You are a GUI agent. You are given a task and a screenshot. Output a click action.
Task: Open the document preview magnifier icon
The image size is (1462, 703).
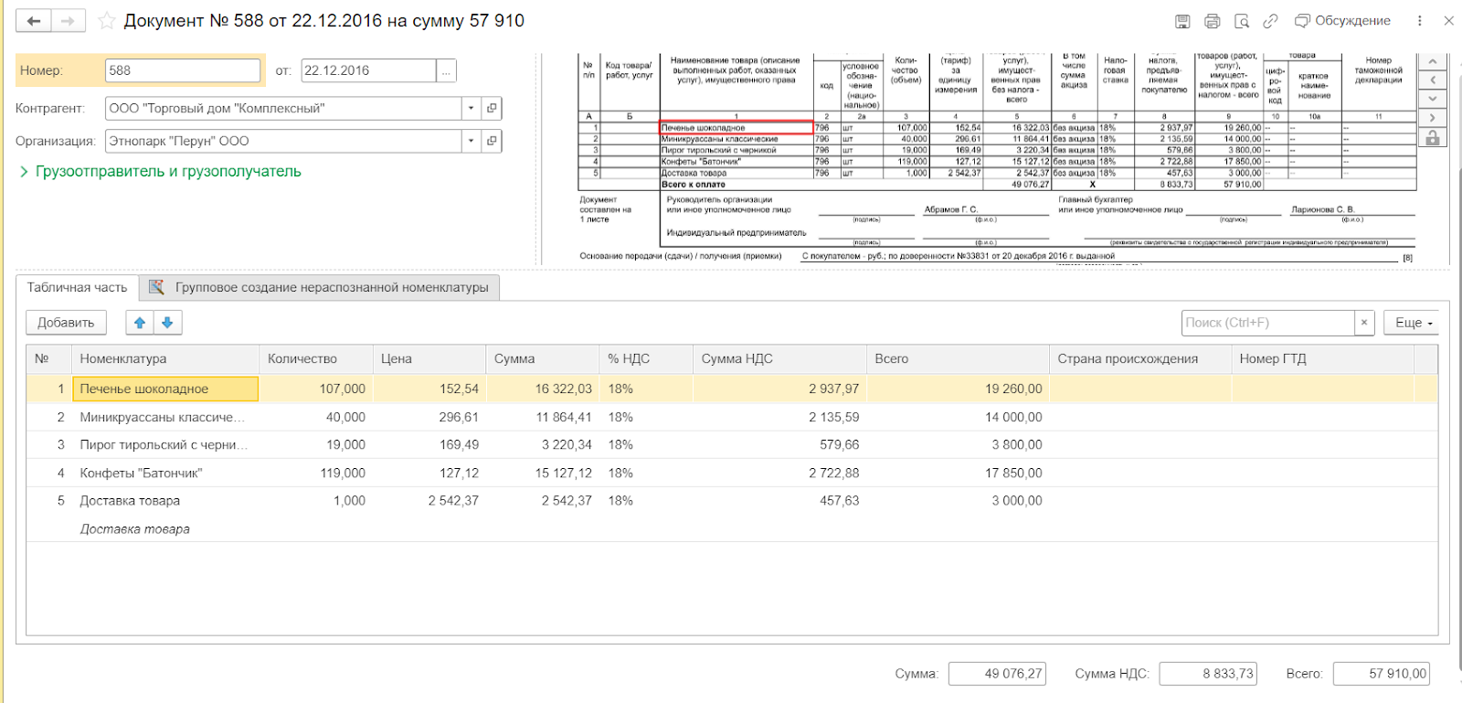(1241, 21)
